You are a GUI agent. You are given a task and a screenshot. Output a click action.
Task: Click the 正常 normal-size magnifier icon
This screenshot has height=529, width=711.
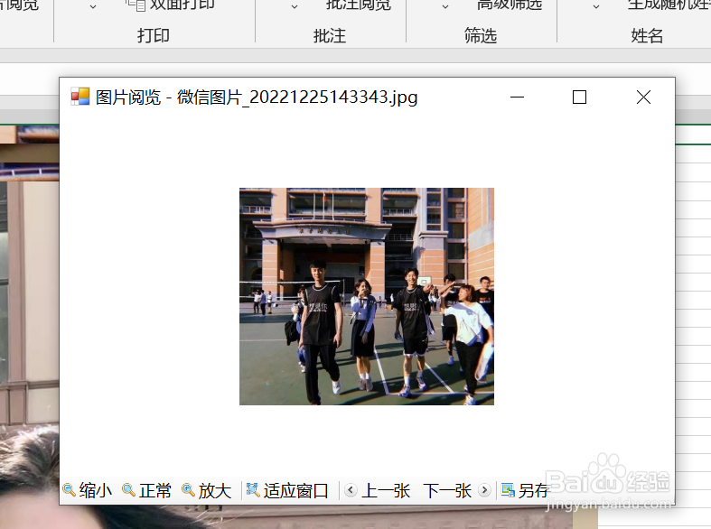pyautogui.click(x=129, y=490)
